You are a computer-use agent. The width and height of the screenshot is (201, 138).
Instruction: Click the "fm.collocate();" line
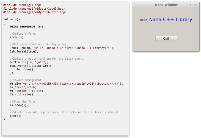[22, 95]
